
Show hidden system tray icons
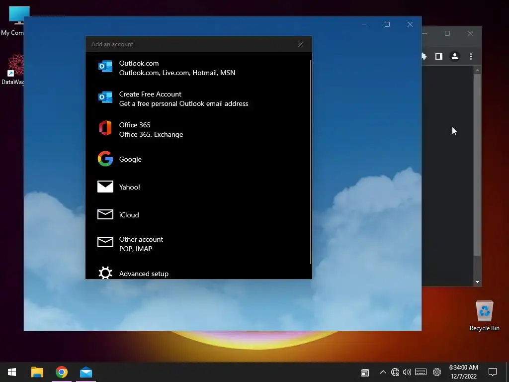click(x=383, y=372)
